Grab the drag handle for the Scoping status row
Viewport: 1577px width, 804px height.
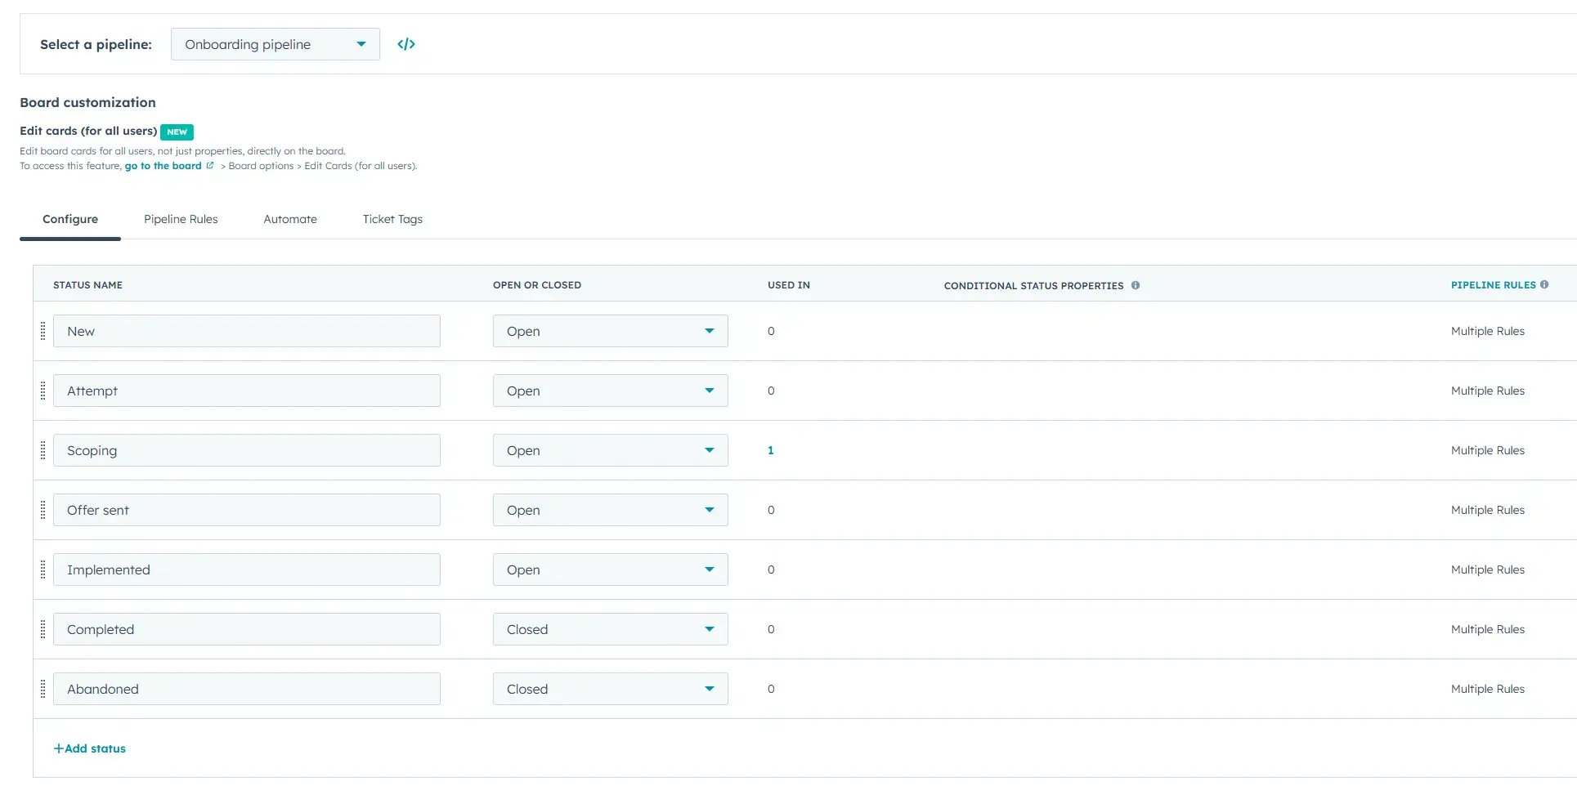[x=43, y=449]
